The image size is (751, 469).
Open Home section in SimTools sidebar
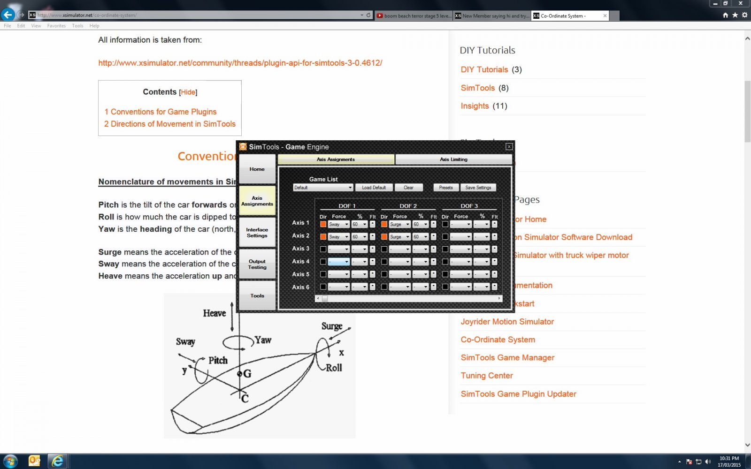[257, 169]
